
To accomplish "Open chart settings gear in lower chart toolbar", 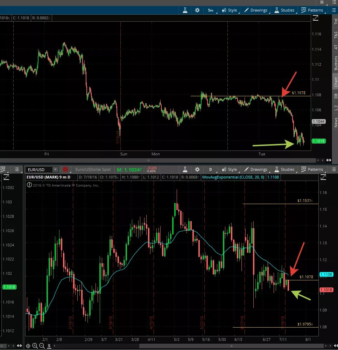I will click(197, 169).
